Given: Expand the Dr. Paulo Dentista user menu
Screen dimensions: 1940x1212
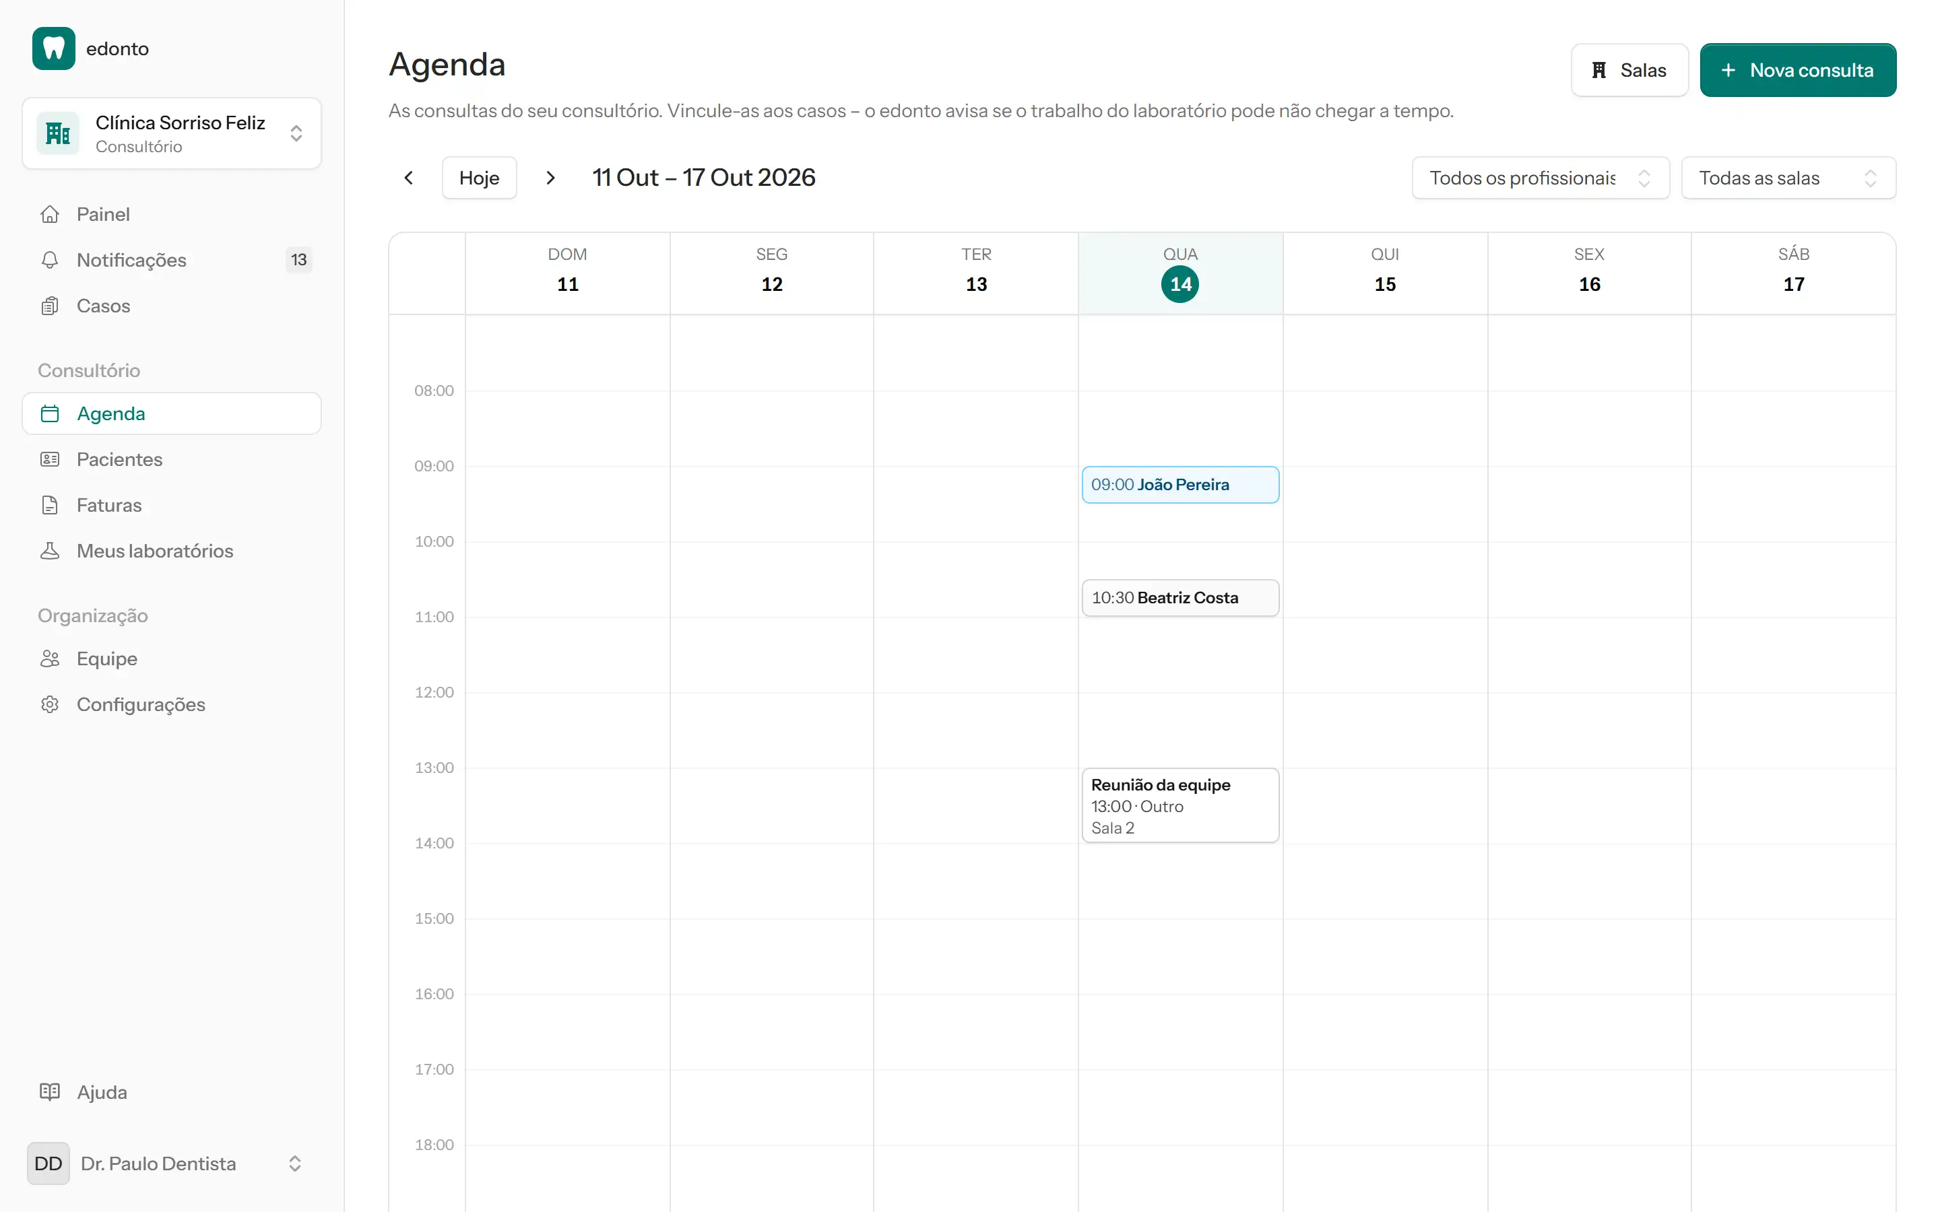Looking at the screenshot, I should coord(172,1163).
